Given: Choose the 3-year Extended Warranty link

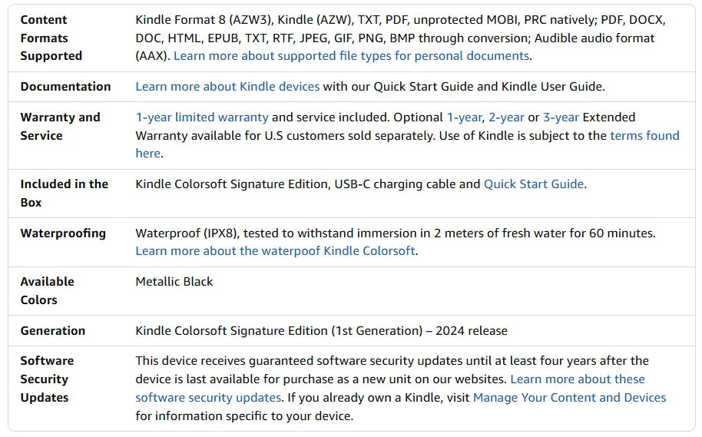Looking at the screenshot, I should tap(561, 118).
